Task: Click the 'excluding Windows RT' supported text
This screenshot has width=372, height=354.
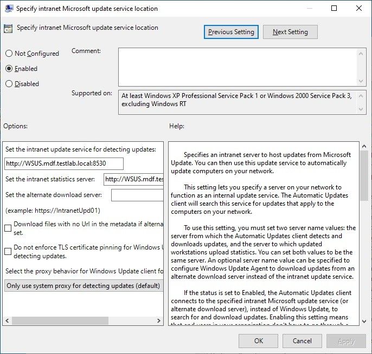Action: pyautogui.click(x=154, y=104)
